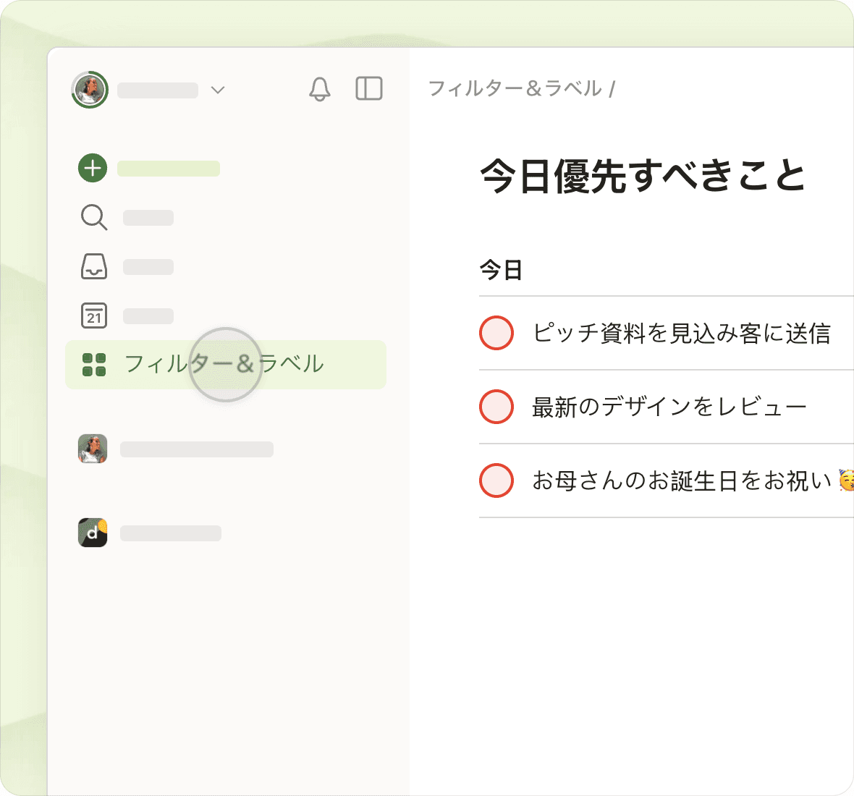Click the green add task plus icon
Viewport: 854px width, 796px height.
93,168
